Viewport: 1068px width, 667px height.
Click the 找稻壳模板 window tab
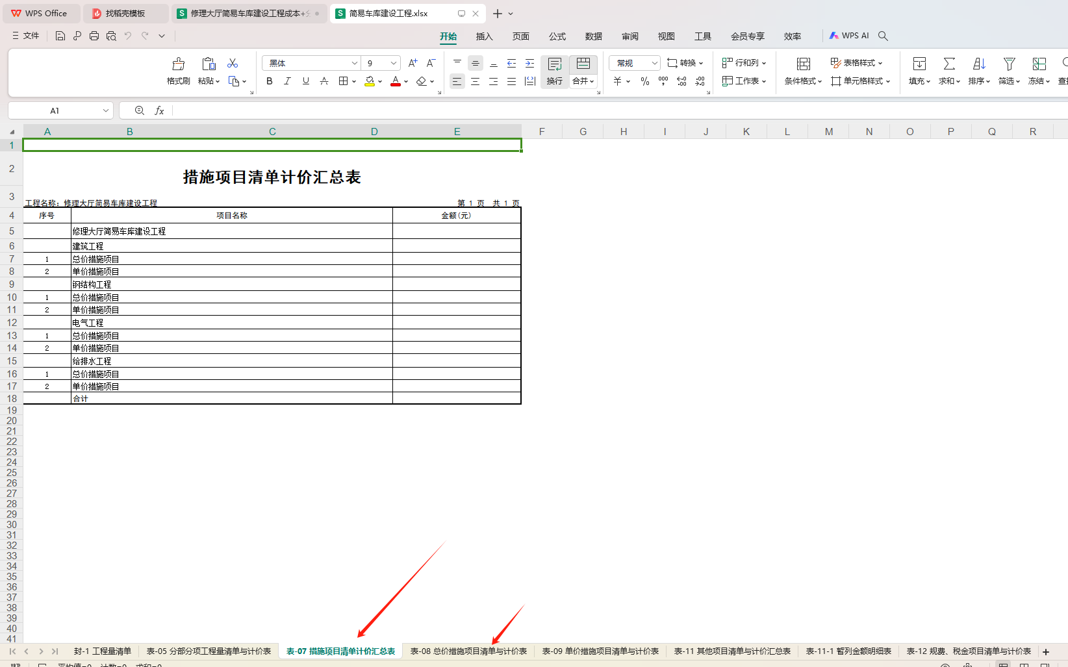125,13
